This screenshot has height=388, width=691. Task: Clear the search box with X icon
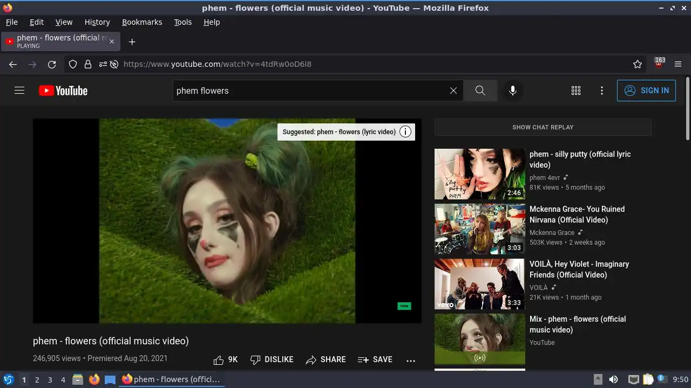(x=453, y=91)
